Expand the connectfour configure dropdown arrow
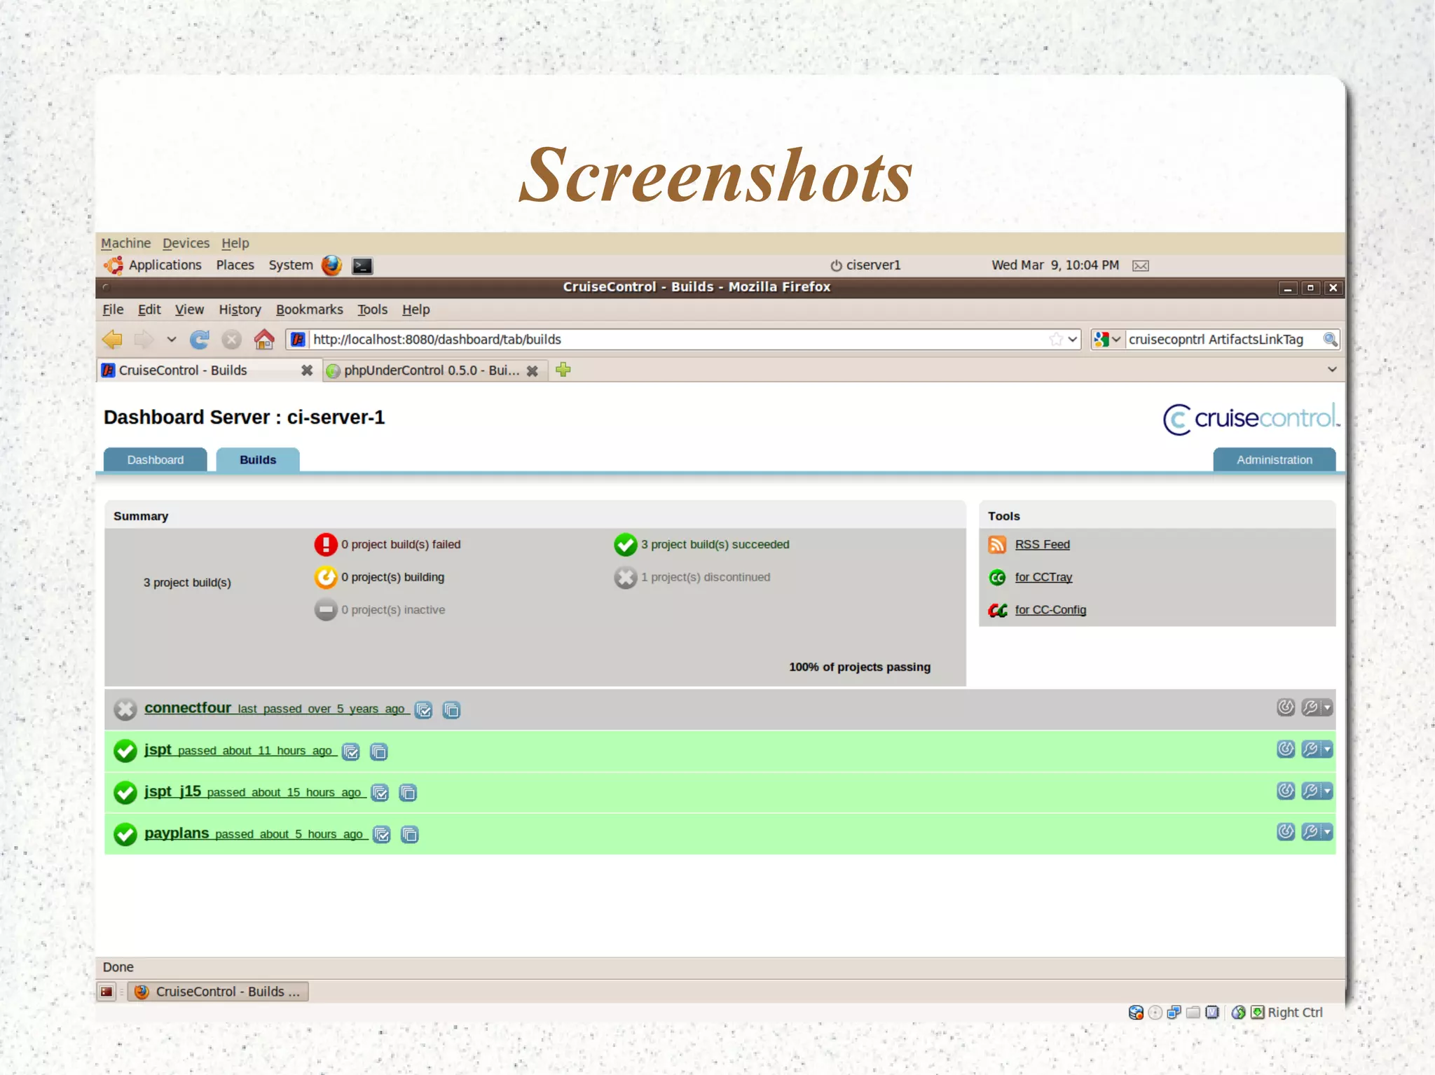The height and width of the screenshot is (1075, 1435). (x=1327, y=707)
